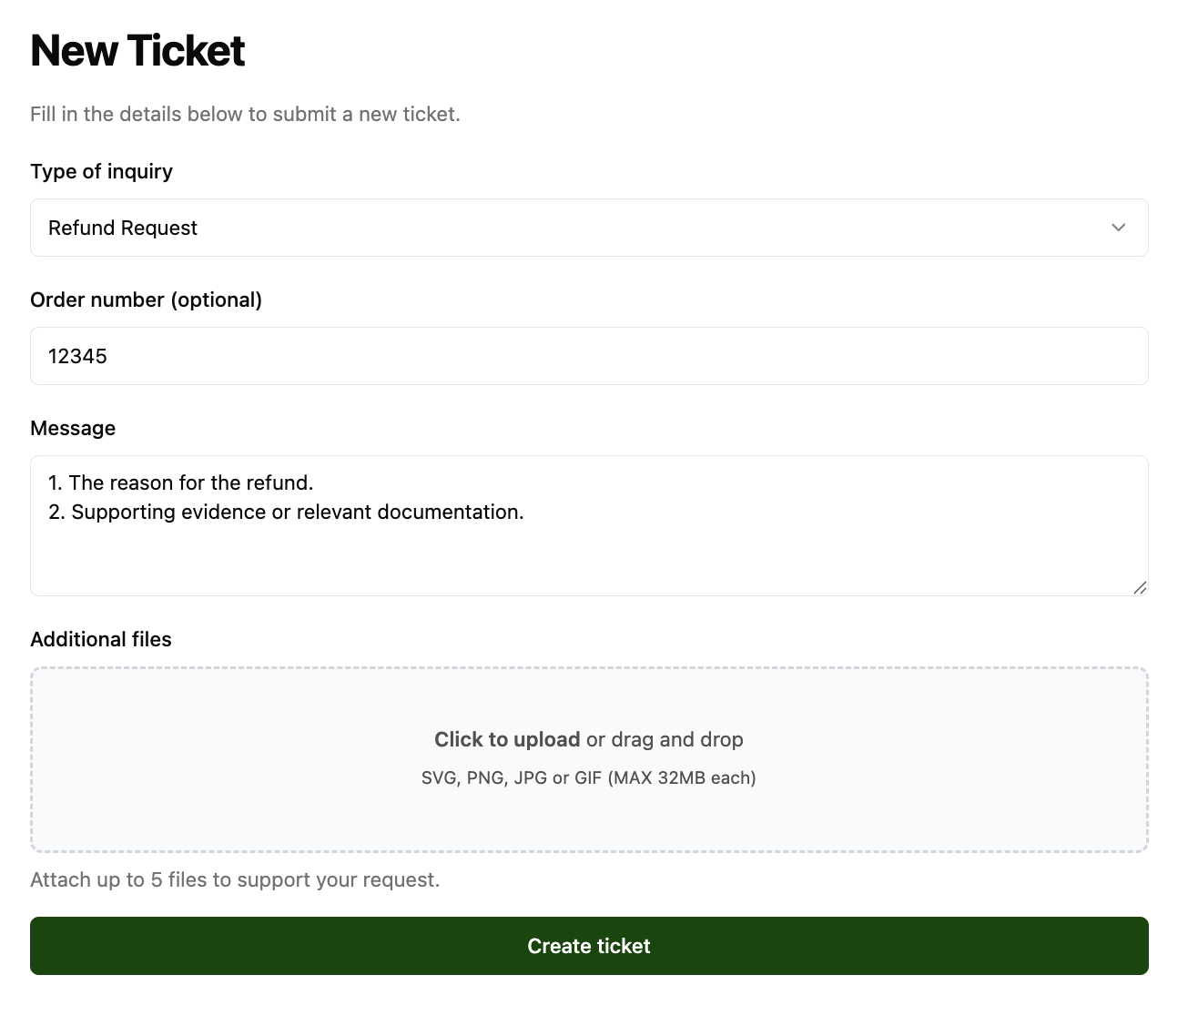Click the chevron arrow in inquiry dropdown
This screenshot has width=1198, height=1036.
(1118, 228)
